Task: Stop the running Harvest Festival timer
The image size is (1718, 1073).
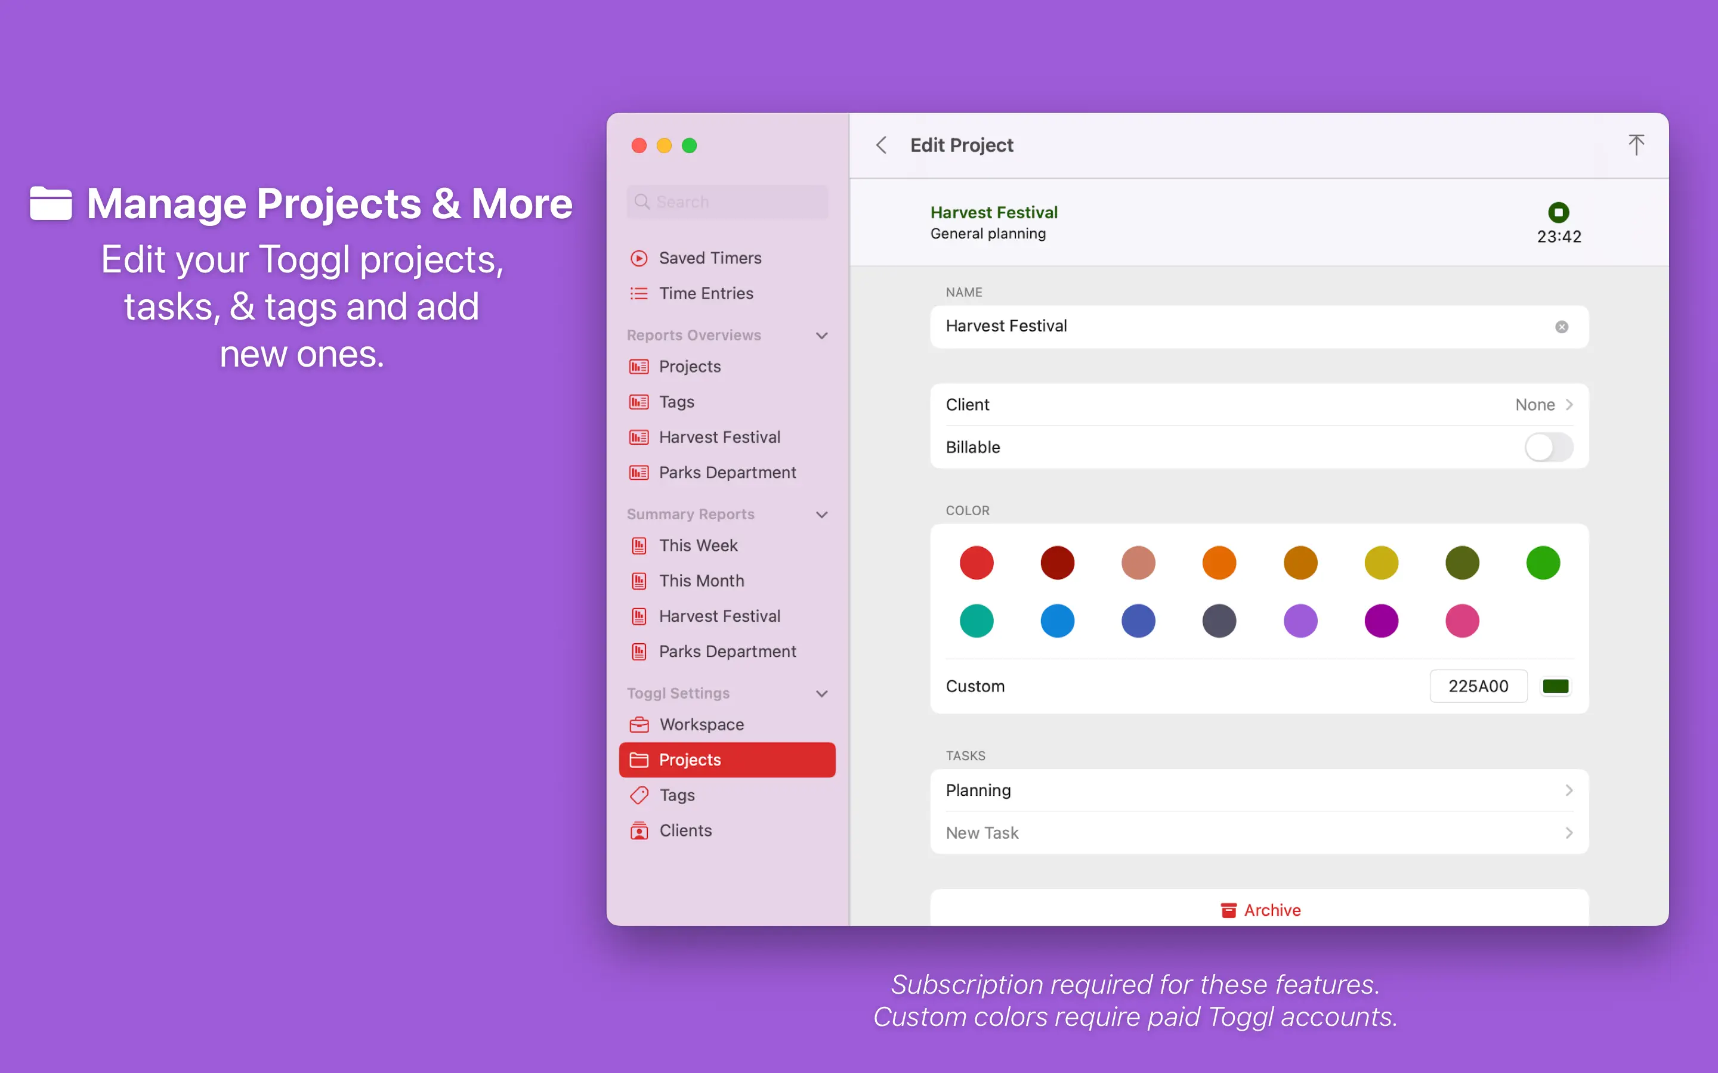Action: click(1558, 212)
